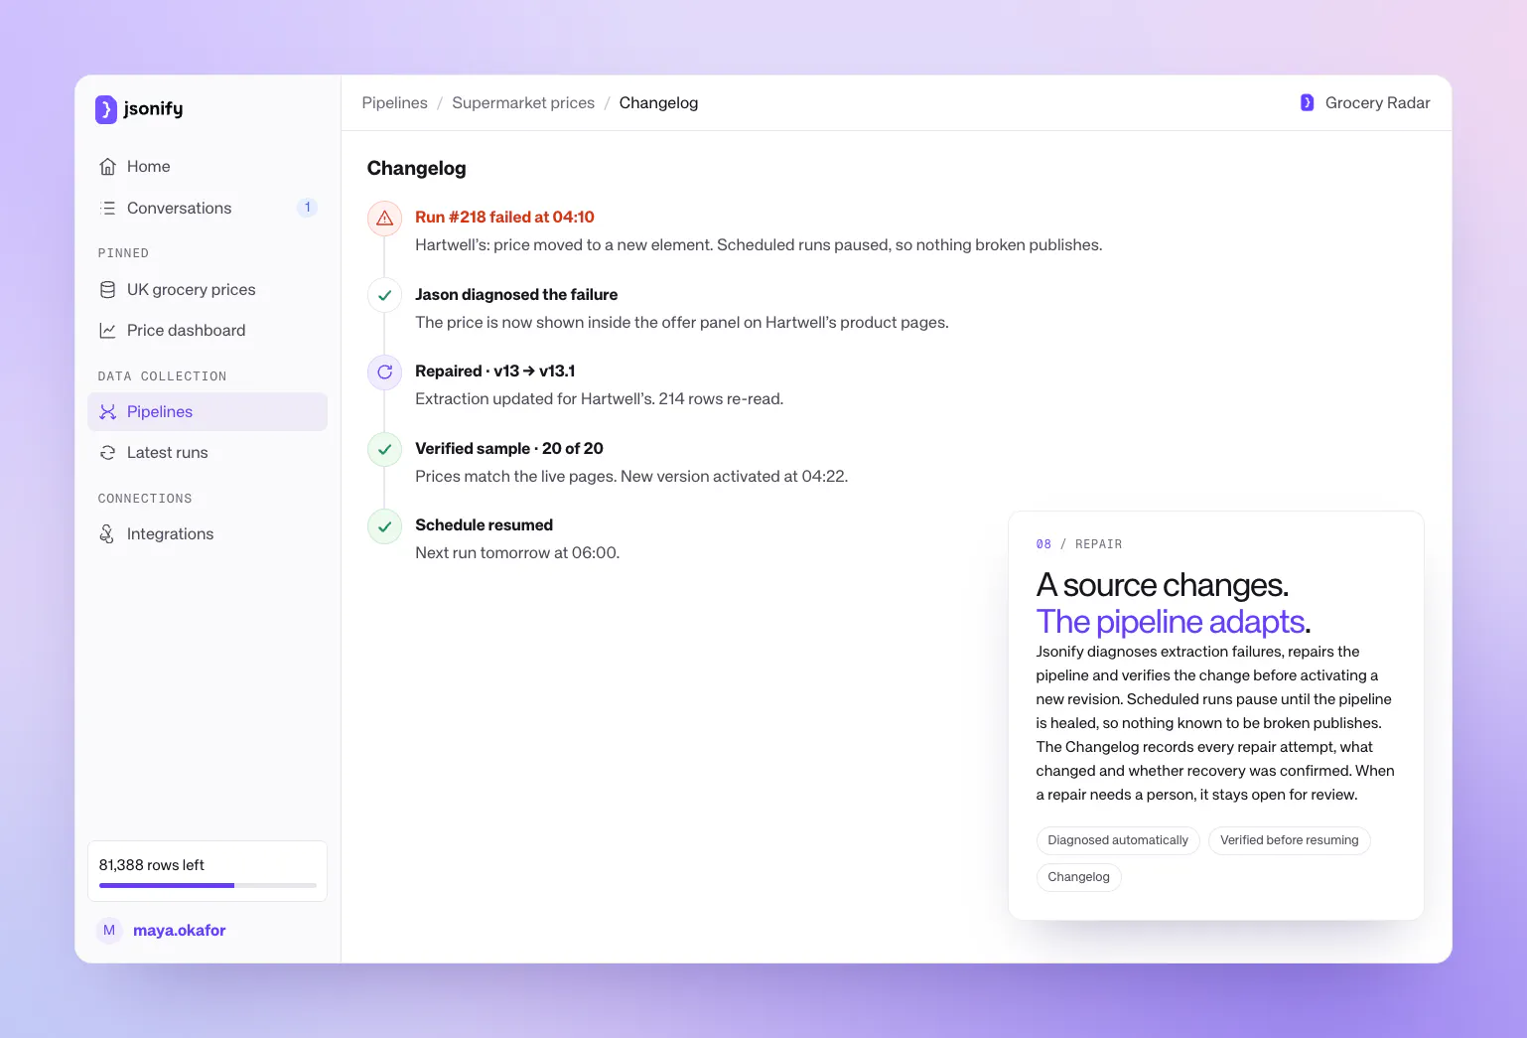Click the Extraction updated for Hartwell's text
Screen dimensions: 1527x1038
[x=599, y=399]
